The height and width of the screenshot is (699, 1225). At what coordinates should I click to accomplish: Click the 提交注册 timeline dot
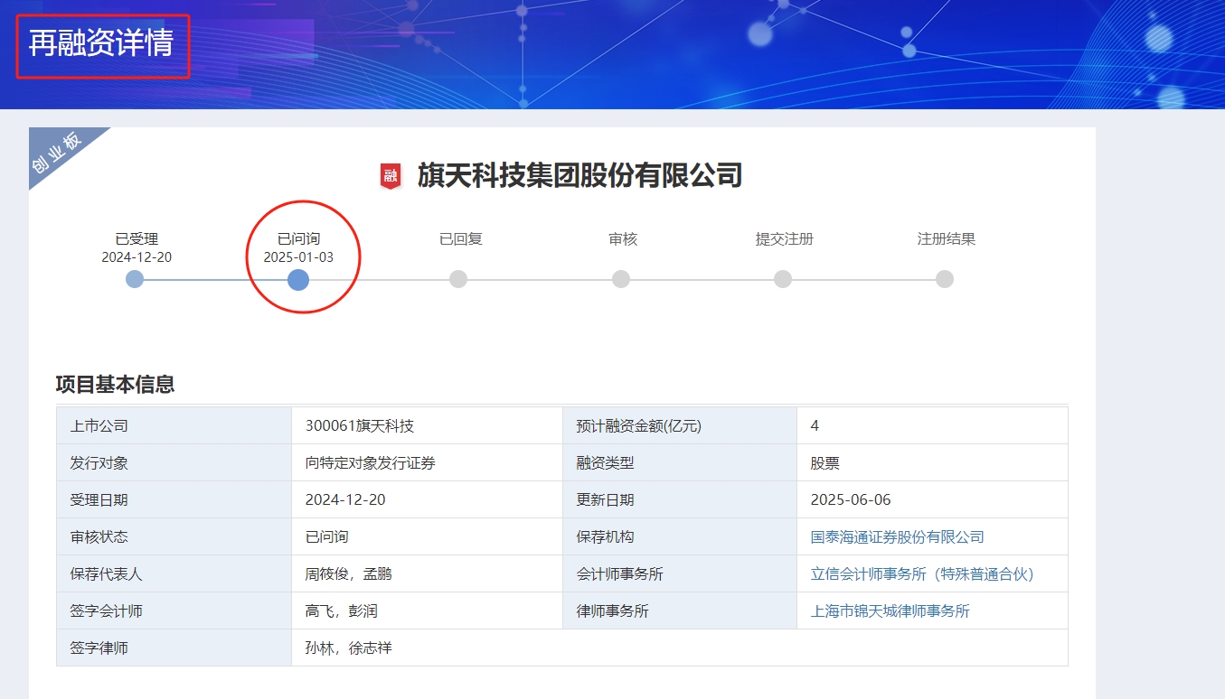pos(783,279)
